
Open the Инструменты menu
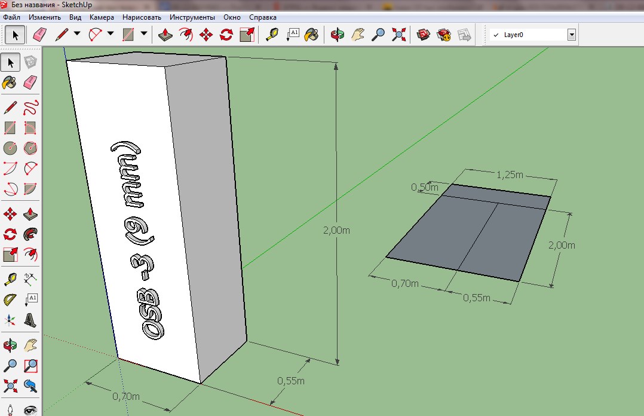tap(192, 17)
